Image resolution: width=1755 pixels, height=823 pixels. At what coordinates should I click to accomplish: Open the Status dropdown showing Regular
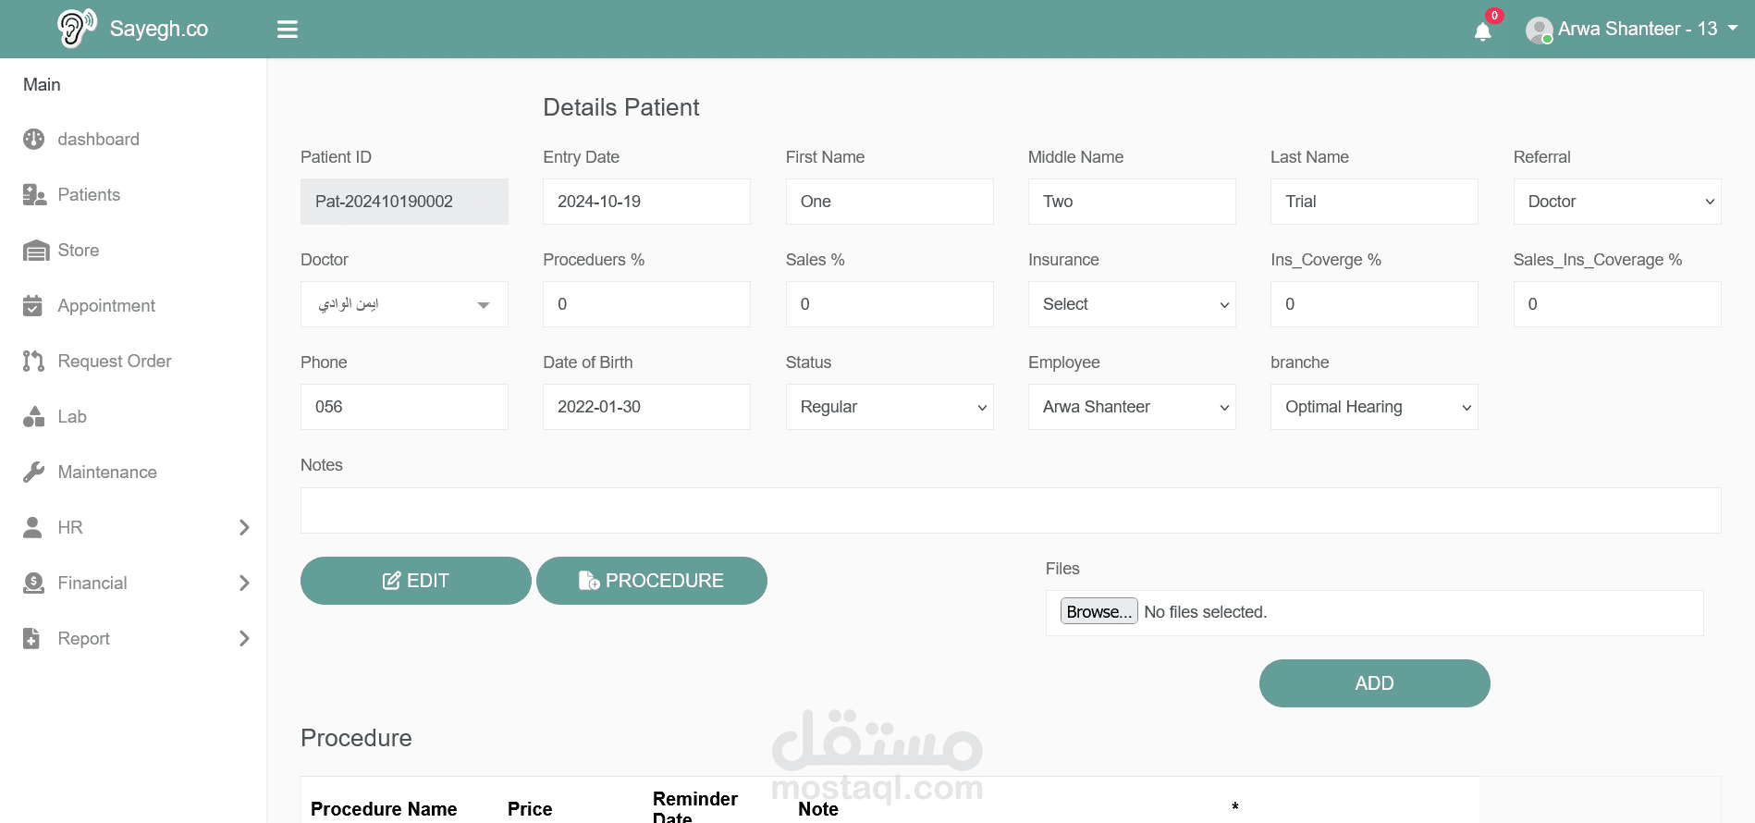890,407
